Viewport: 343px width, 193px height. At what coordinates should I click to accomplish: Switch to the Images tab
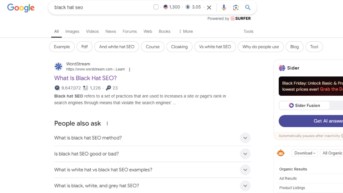(x=72, y=31)
